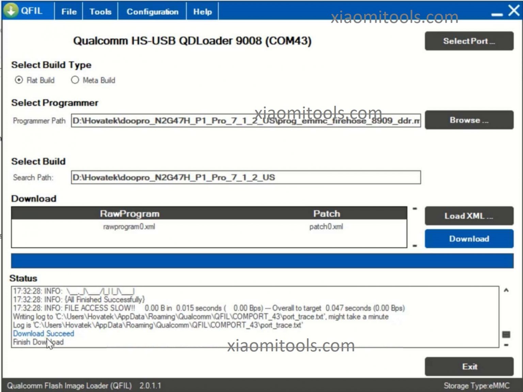Switch to Meta Build mode

[x=75, y=80]
